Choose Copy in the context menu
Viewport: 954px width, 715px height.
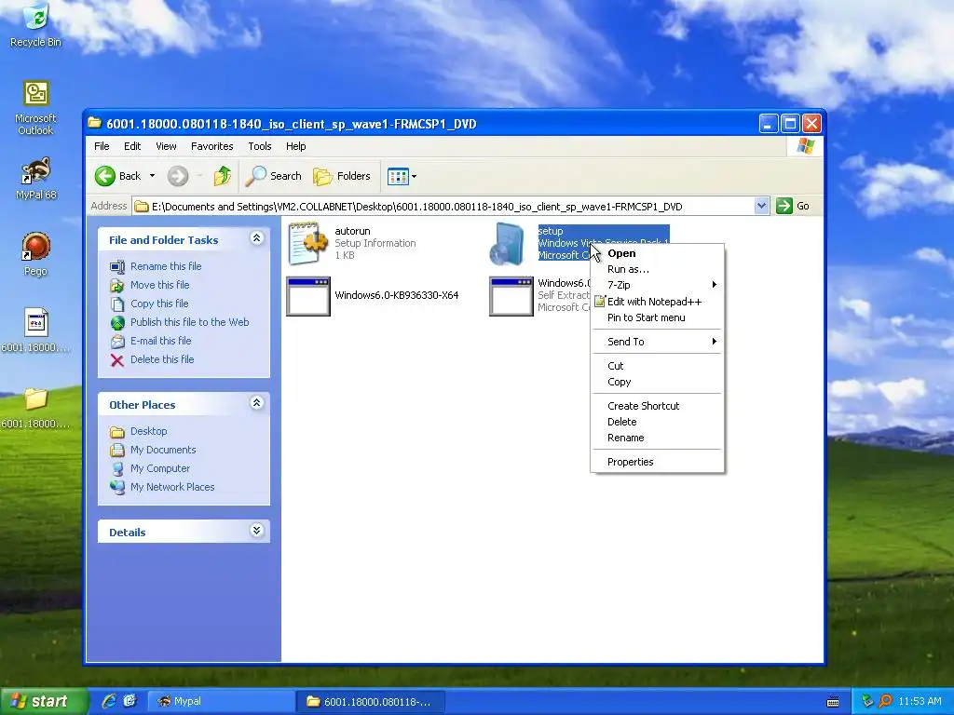click(x=658, y=382)
